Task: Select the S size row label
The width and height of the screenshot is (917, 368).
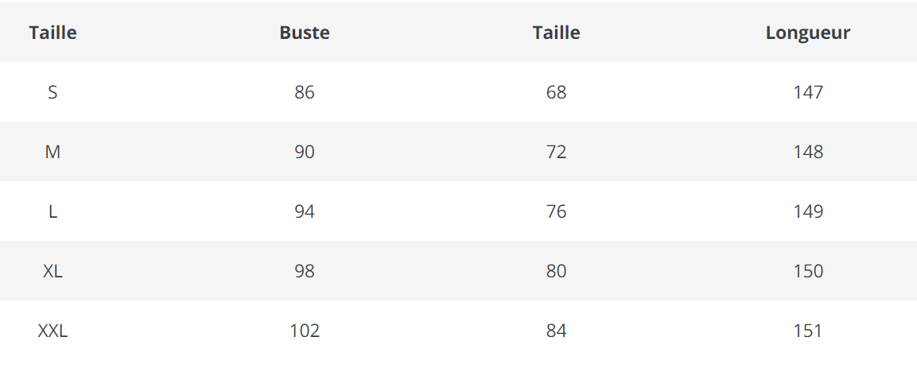Action: pyautogui.click(x=52, y=92)
